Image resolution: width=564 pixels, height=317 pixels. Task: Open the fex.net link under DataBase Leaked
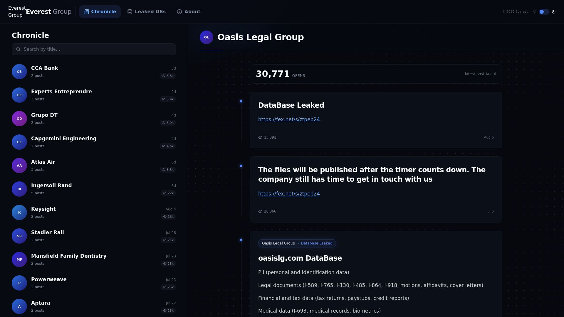pos(289,119)
